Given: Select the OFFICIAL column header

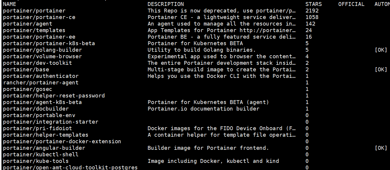Looking at the screenshot, I should pyautogui.click(x=351, y=4).
